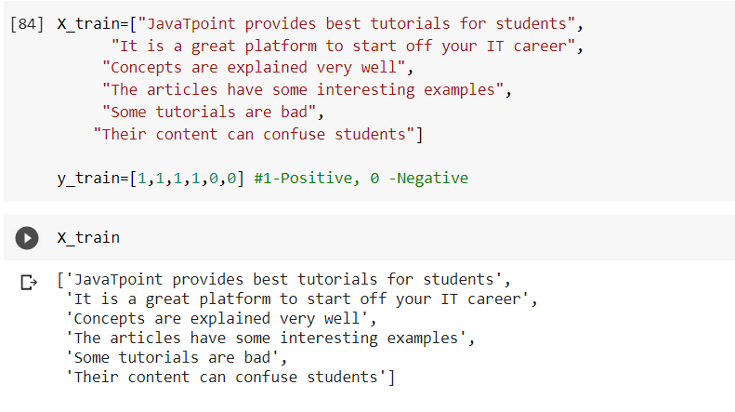Click the string "Some tutorials are bad" in code
Viewport: 735px width, 412px height.
(209, 113)
